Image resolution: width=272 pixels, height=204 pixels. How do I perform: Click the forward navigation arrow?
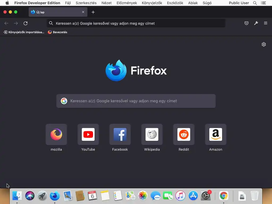tap(16, 23)
